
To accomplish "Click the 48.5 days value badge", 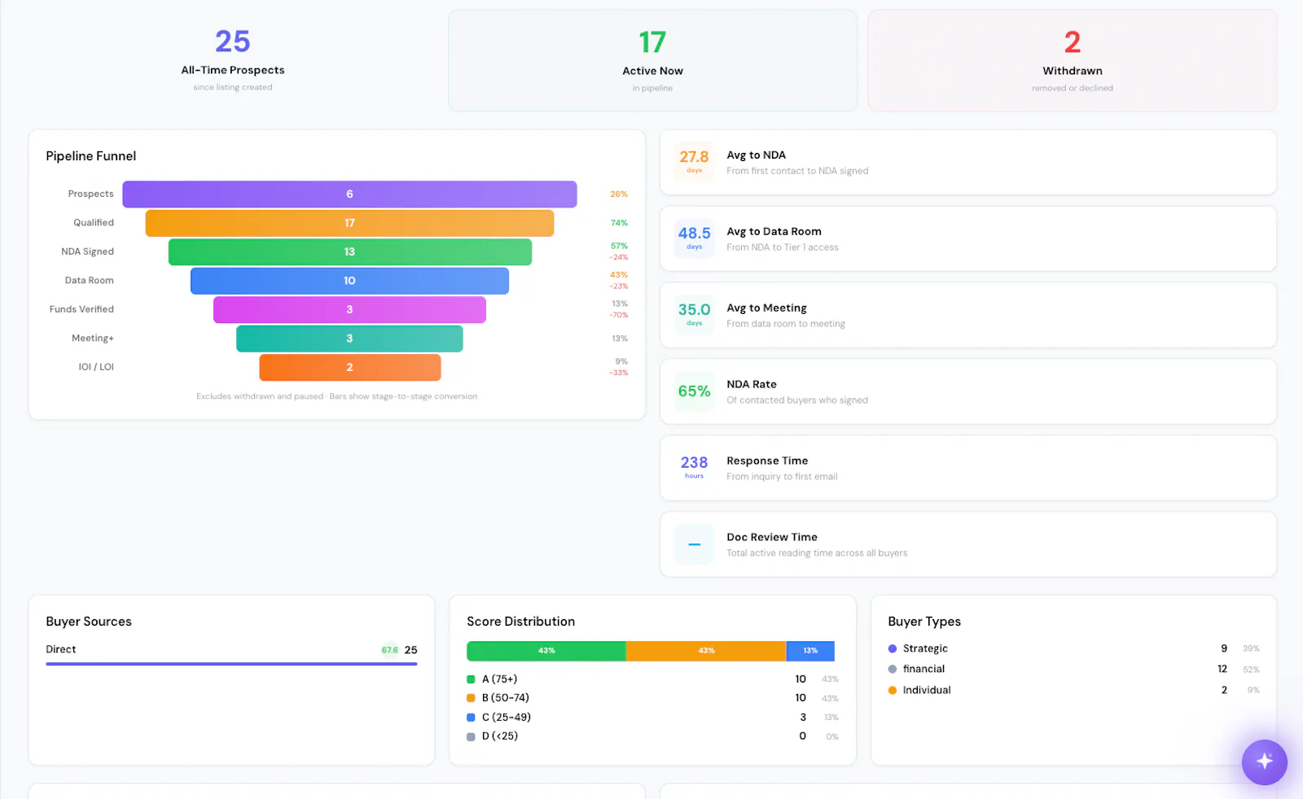I will click(694, 238).
